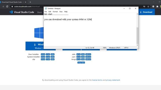The height and width of the screenshot is (90, 161).
Task: Click in the Notepad text after 32bit
Action: click(x=92, y=19)
